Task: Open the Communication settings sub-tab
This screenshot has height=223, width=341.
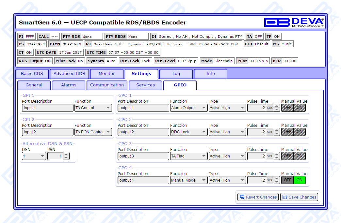Action: (107, 85)
